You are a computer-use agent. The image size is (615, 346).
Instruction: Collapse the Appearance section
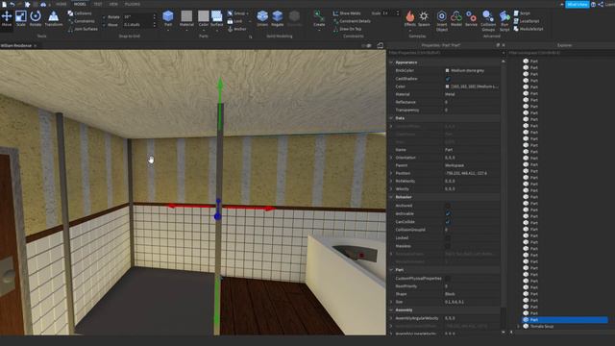(x=391, y=62)
